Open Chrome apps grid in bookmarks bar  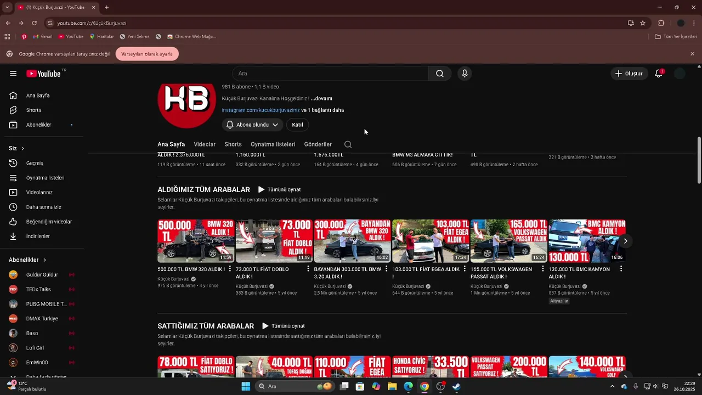[7, 37]
